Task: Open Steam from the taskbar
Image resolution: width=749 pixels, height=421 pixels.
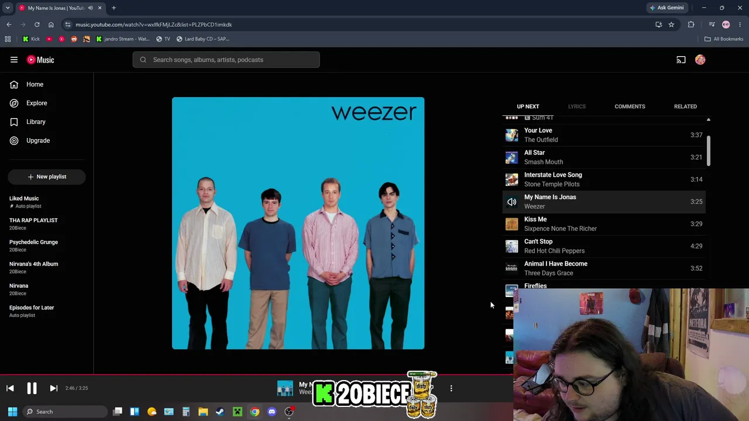Action: coord(220,412)
